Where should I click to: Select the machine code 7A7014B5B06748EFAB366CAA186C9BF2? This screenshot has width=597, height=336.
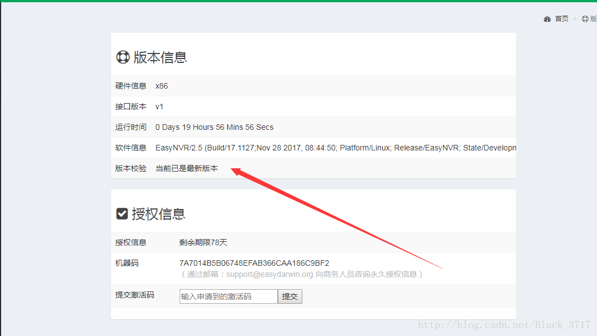coord(254,263)
